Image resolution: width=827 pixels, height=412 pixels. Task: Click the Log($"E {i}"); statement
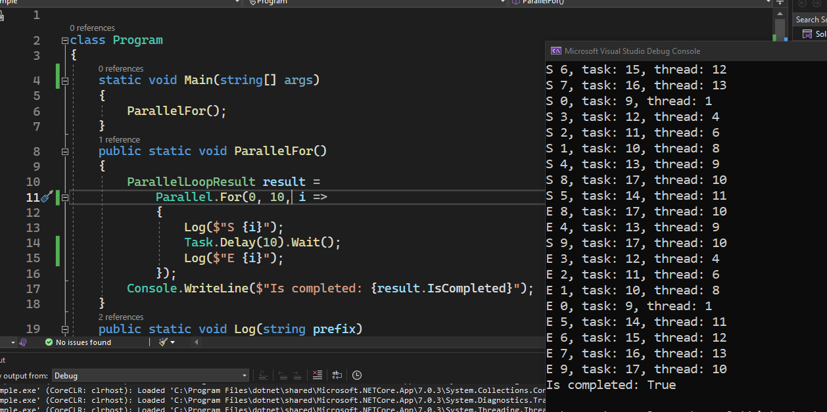(x=234, y=258)
